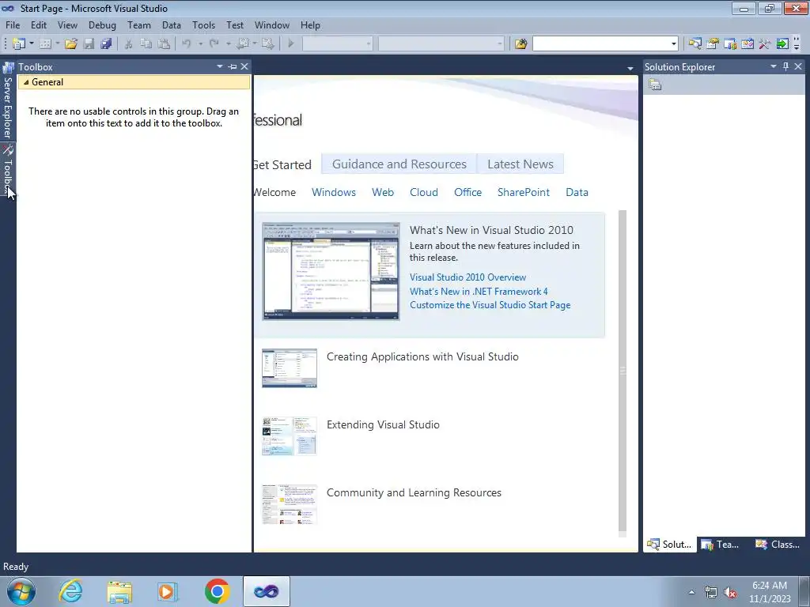Click the Navigate Forward icon
This screenshot has width=810, height=607.
click(267, 44)
